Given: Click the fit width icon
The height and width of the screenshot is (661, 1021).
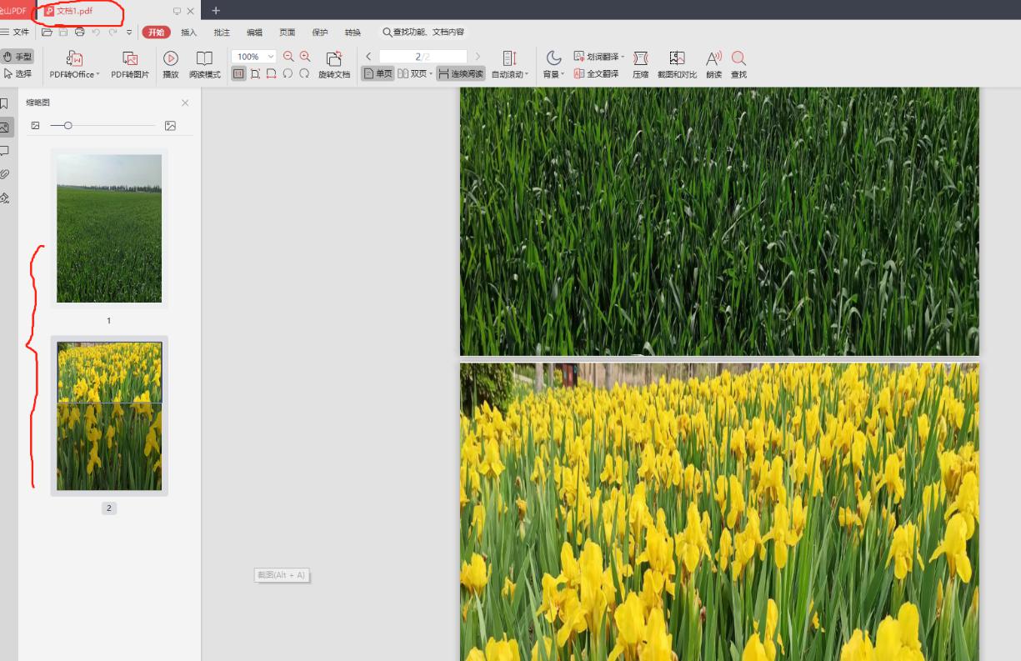Looking at the screenshot, I should (272, 73).
